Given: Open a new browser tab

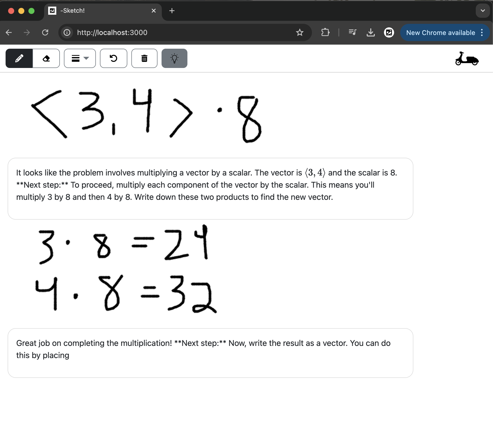Looking at the screenshot, I should (172, 11).
